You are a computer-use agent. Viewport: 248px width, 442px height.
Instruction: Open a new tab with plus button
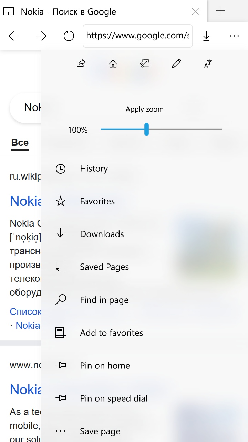tap(220, 11)
